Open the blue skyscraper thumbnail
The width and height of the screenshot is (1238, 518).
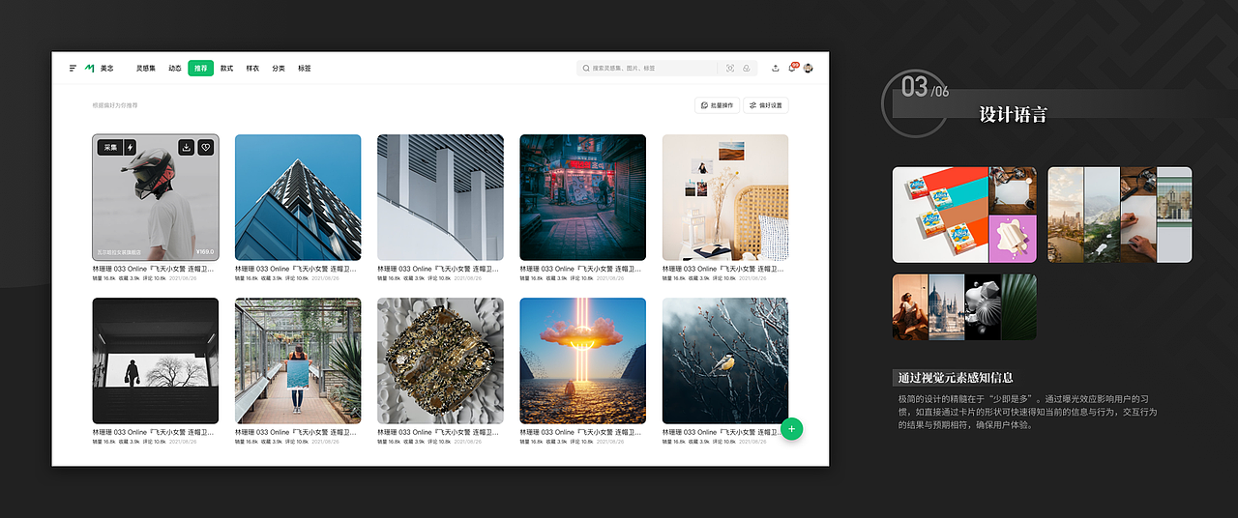click(298, 197)
